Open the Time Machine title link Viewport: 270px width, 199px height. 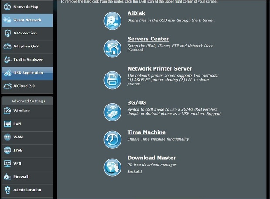pos(146,132)
